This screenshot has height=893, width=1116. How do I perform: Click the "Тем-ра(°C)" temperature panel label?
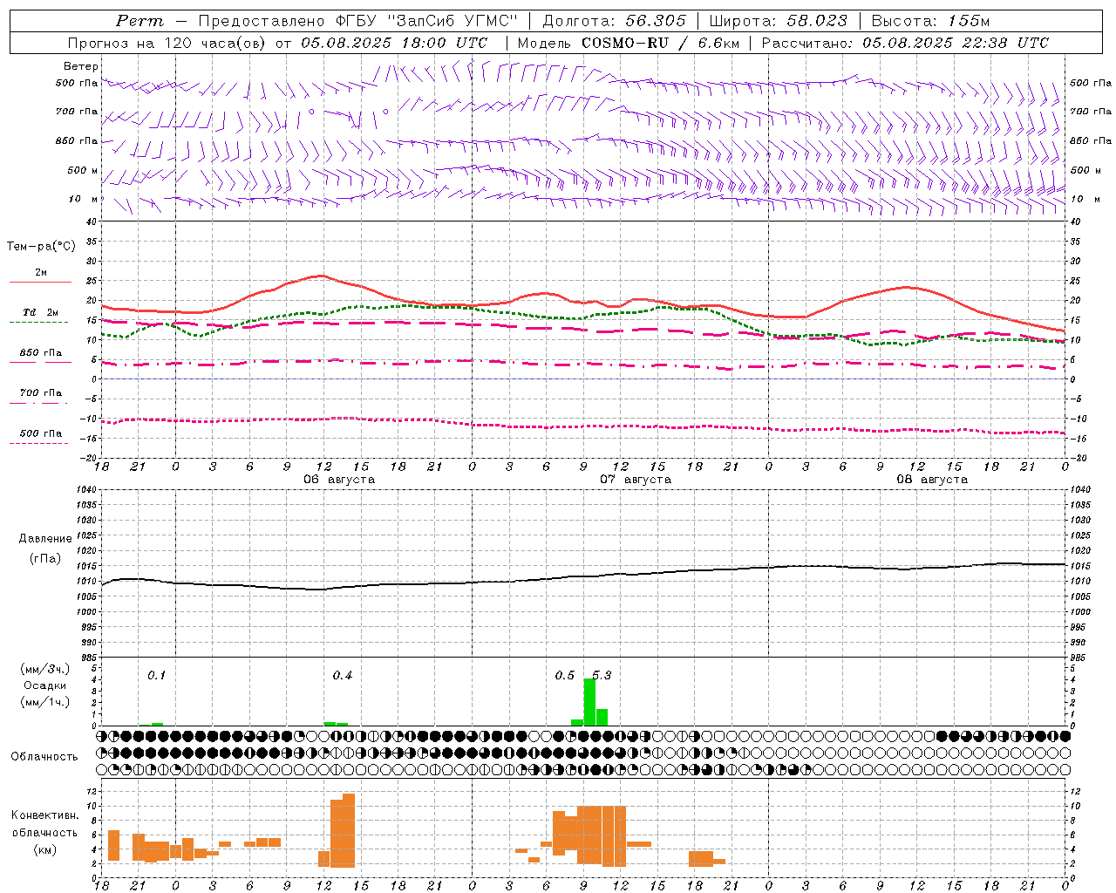(41, 246)
